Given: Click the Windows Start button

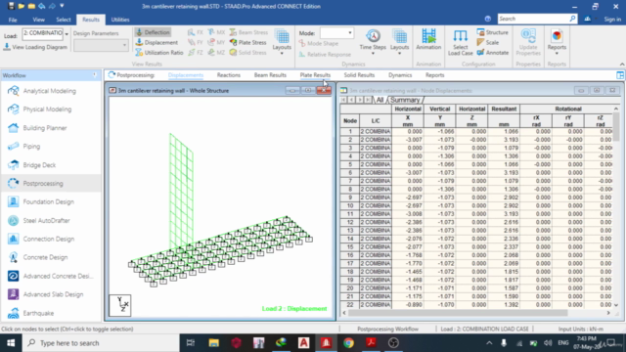Looking at the screenshot, I should click(11, 343).
